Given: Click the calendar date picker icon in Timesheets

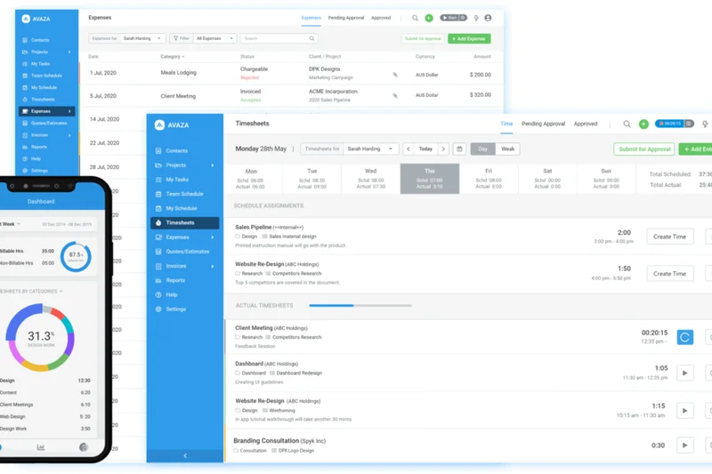Looking at the screenshot, I should click(x=459, y=149).
